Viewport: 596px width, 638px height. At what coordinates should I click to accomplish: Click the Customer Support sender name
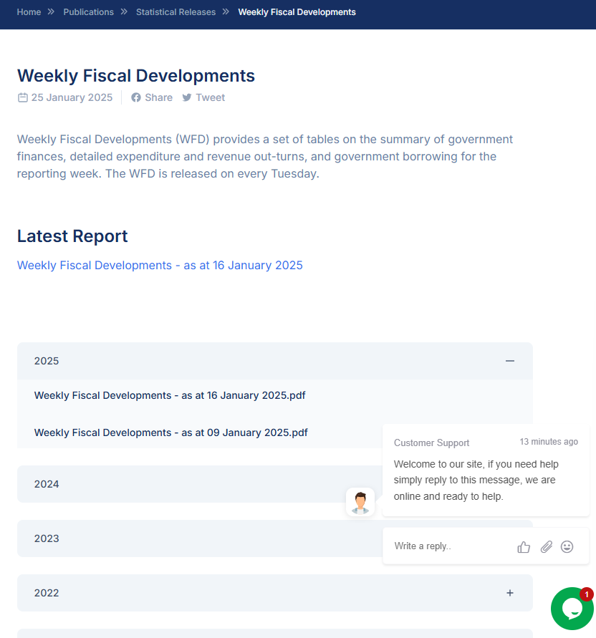(x=431, y=443)
